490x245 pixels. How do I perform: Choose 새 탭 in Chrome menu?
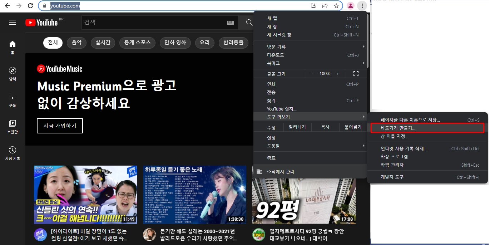tap(310, 18)
